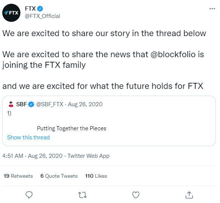Click SBF's blue verified badge

31,104
